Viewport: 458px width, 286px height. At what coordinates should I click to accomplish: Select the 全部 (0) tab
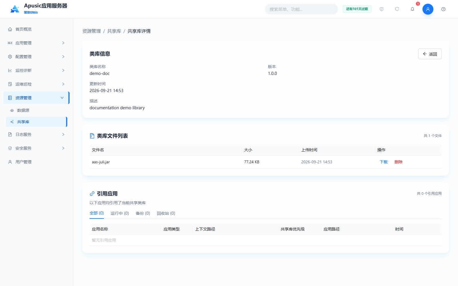[x=97, y=213]
